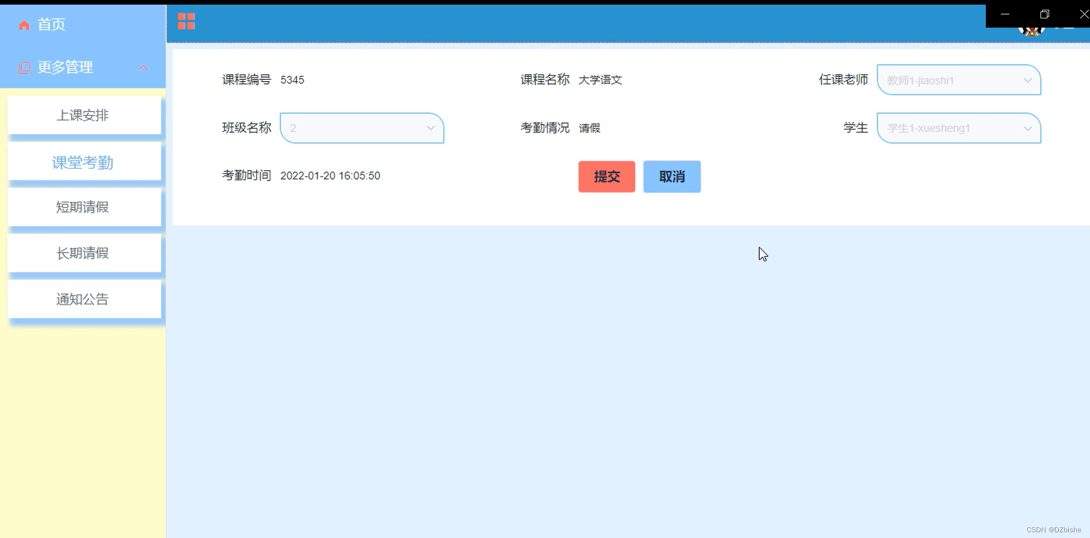1090x538 pixels.
Task: Select 首页 in the sidebar
Action: [x=51, y=25]
